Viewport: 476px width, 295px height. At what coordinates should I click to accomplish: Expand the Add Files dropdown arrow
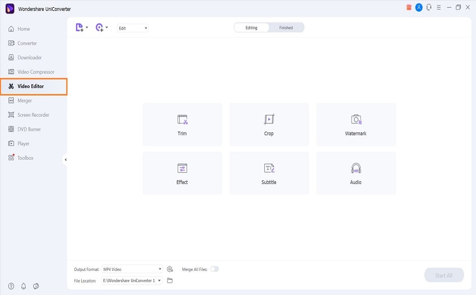tap(87, 27)
